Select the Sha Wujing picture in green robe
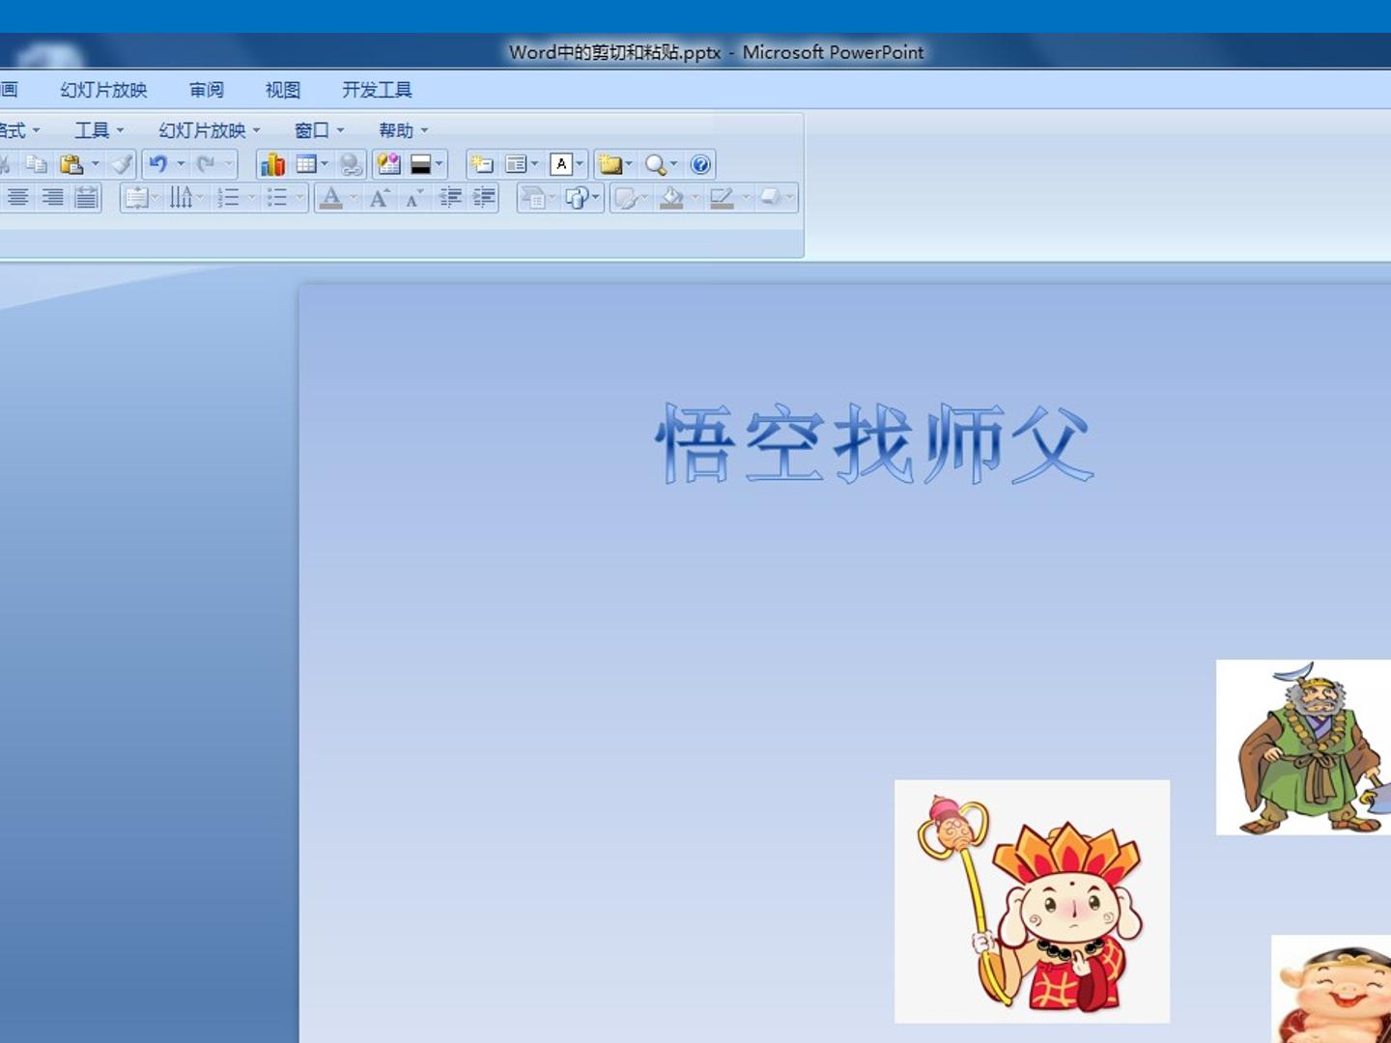1391x1043 pixels. pos(1303,747)
